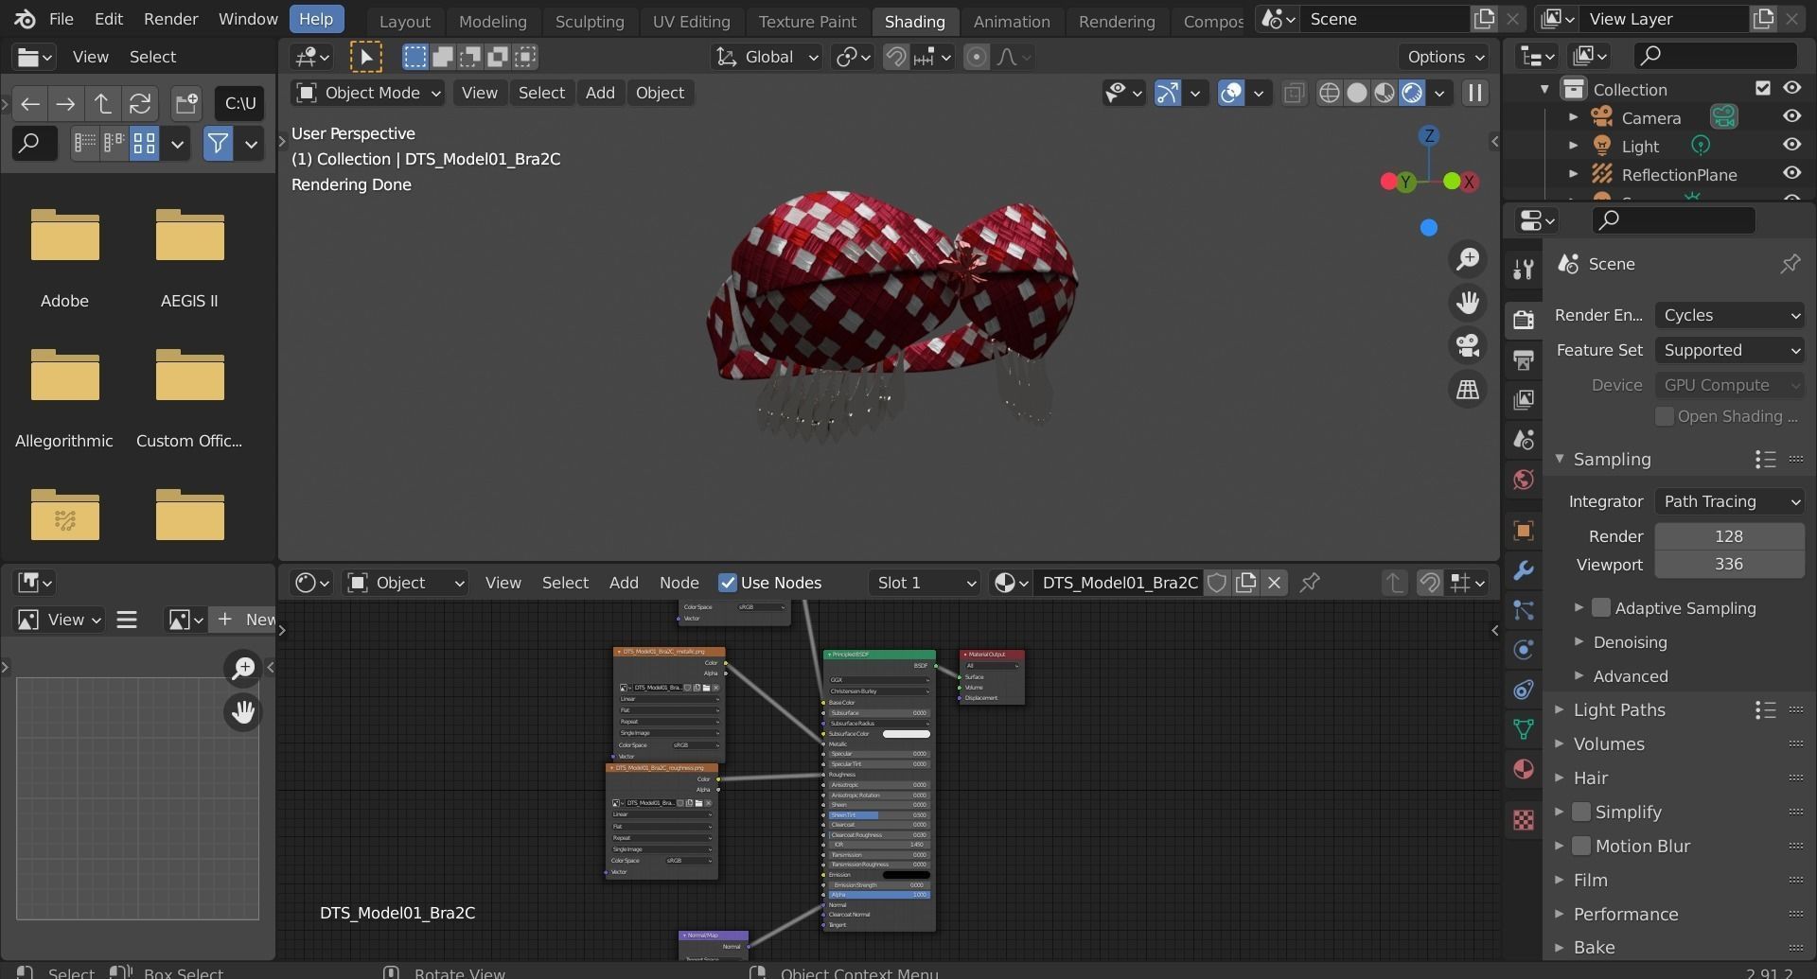Adjust Render samples 128 field
Image resolution: width=1817 pixels, height=979 pixels.
tap(1729, 536)
